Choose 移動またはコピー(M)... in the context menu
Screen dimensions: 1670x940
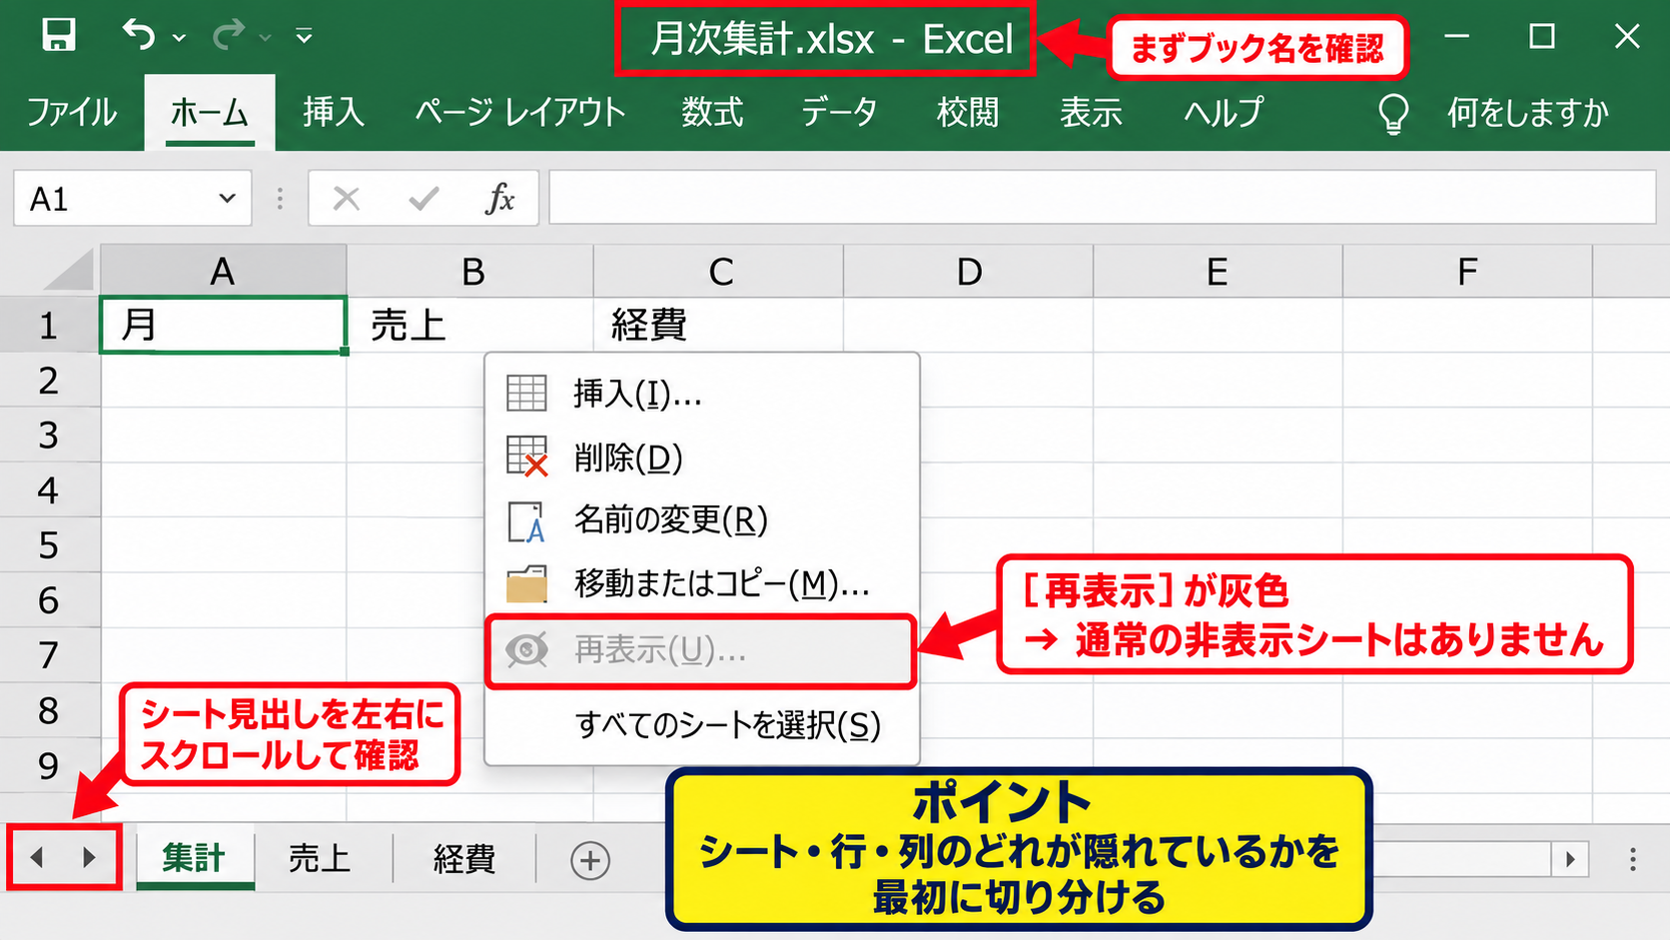(x=702, y=583)
